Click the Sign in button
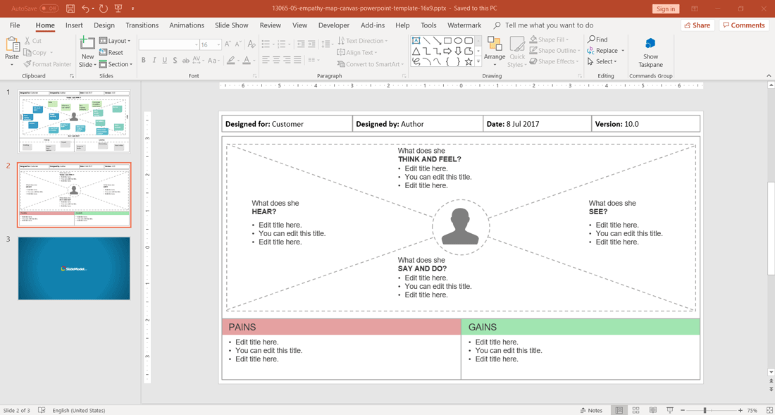Viewport: 775px width, 415px height. [666, 9]
